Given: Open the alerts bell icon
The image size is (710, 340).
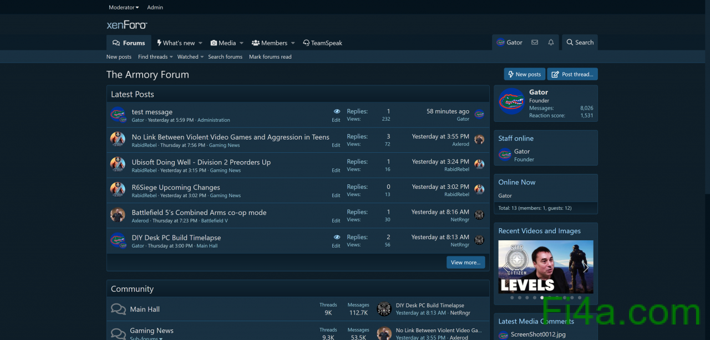Looking at the screenshot, I should pos(551,43).
